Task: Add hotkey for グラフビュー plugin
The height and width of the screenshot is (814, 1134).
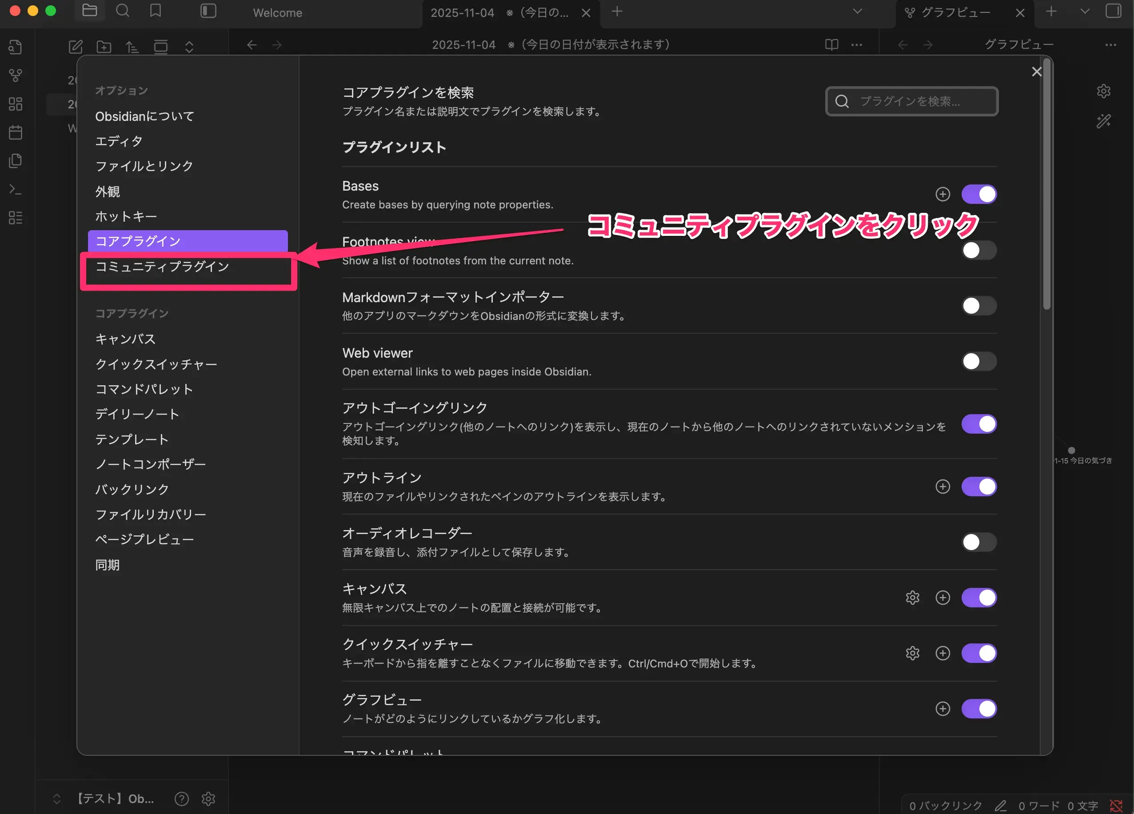Action: click(942, 709)
